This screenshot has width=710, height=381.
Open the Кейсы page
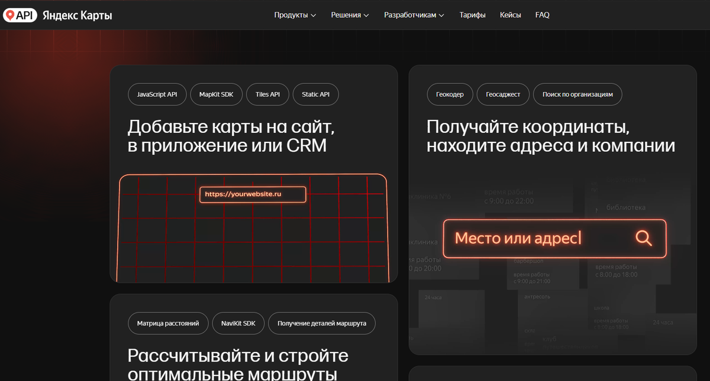(x=510, y=15)
